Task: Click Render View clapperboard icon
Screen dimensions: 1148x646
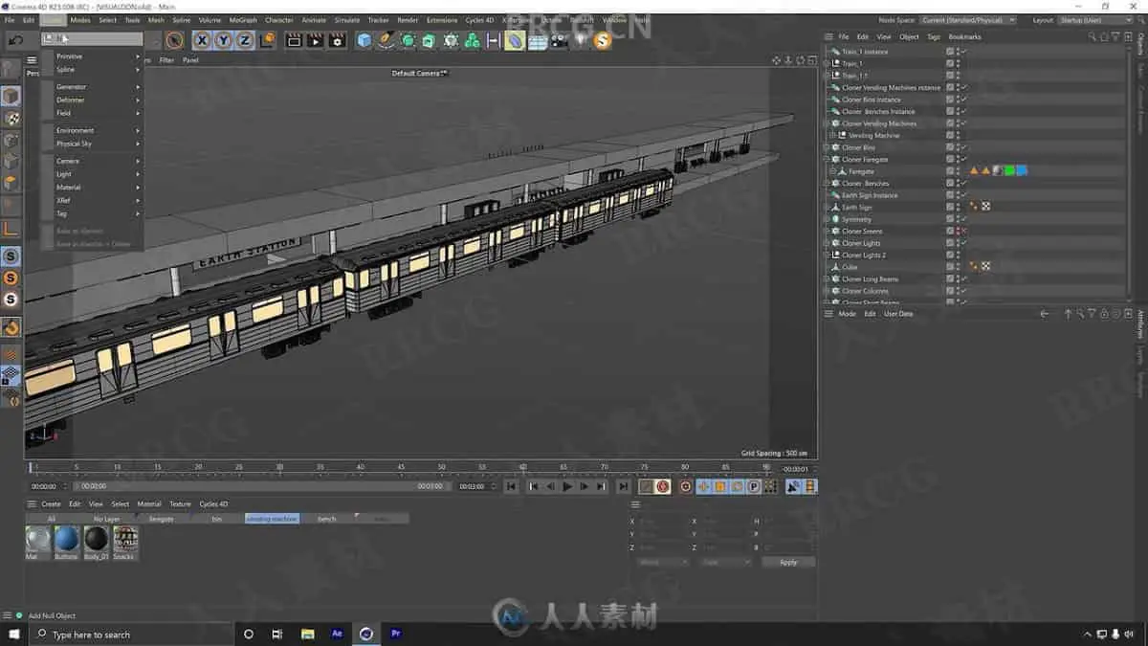Action: tap(294, 40)
